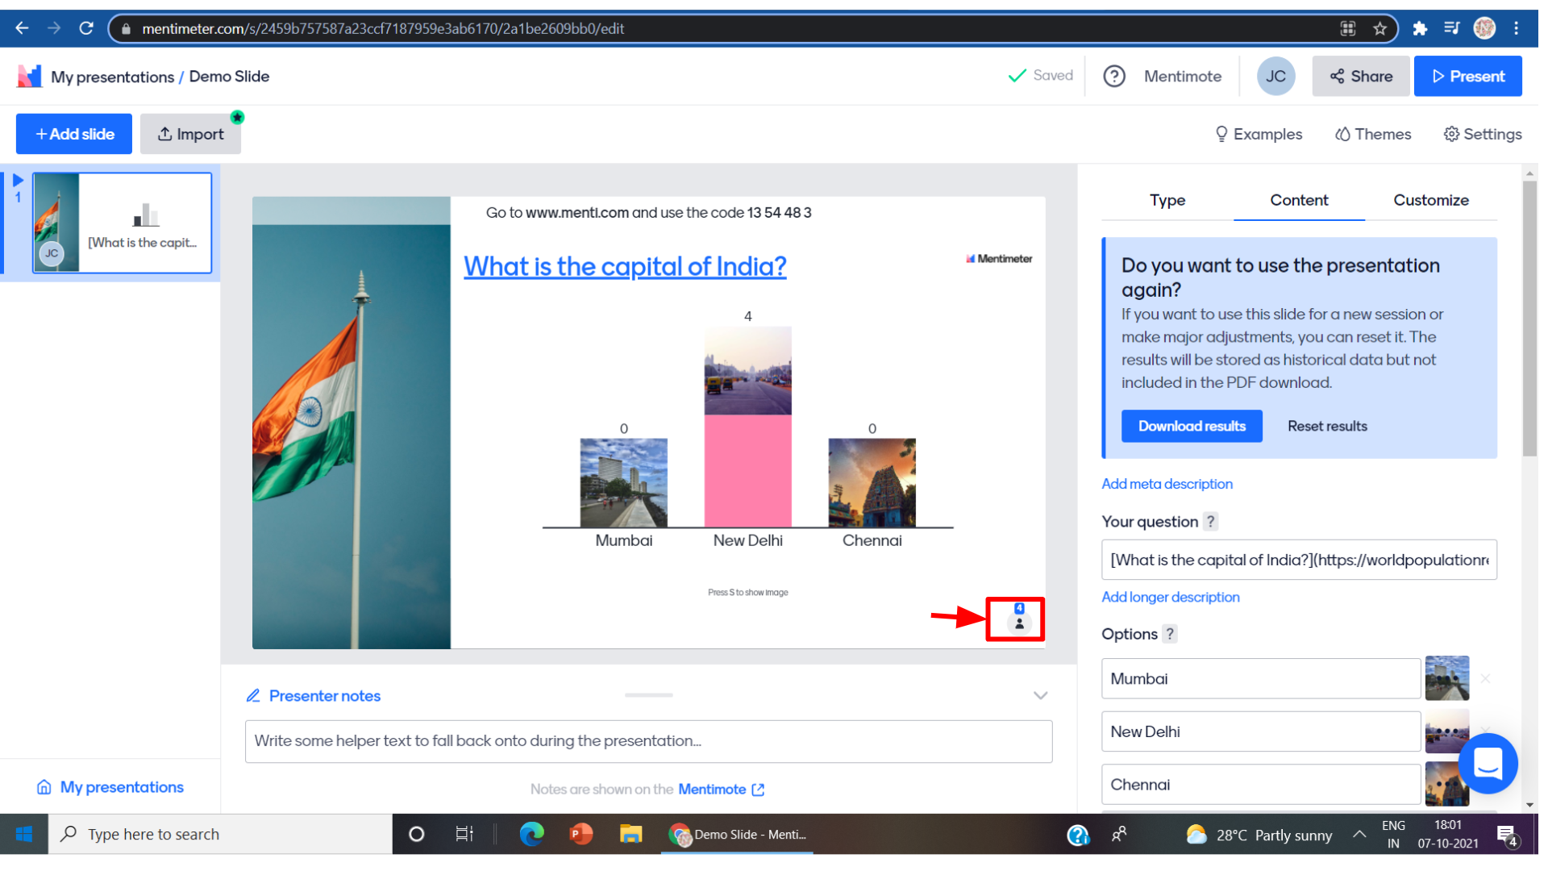Viewport: 1548px width, 871px height.
Task: Click the Mentimeter logo home icon
Action: (x=29, y=77)
